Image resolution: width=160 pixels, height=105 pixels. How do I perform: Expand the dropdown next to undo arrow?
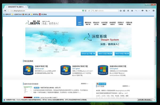click(139, 11)
